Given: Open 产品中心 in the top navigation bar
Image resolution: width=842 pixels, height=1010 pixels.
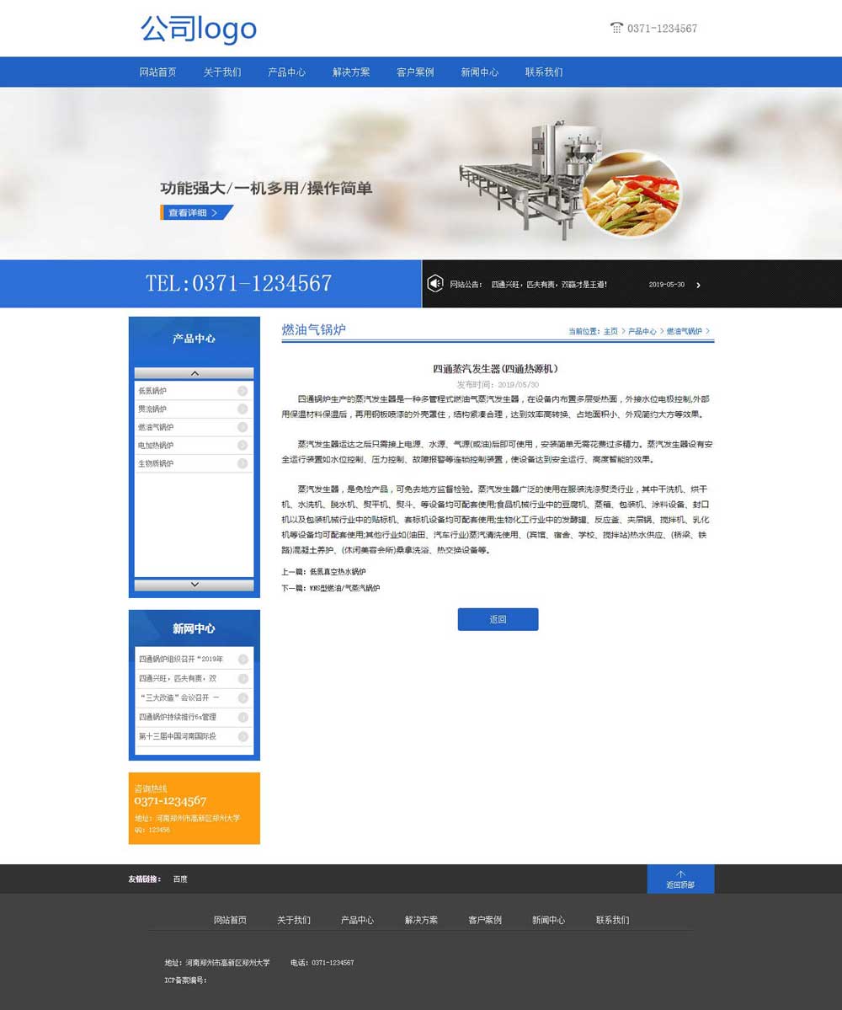Looking at the screenshot, I should (286, 72).
